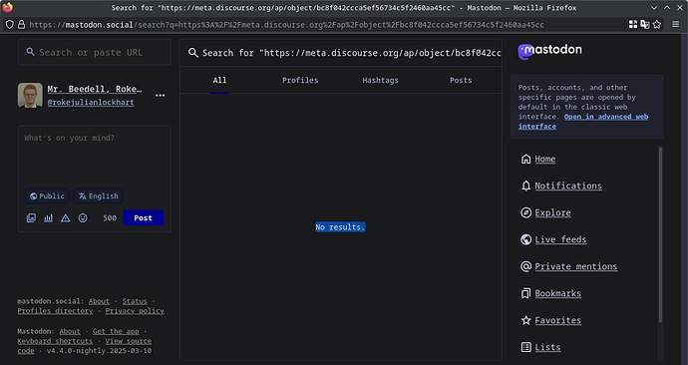Click the Home house icon
Viewport: 688px width, 365px height.
pyautogui.click(x=525, y=159)
